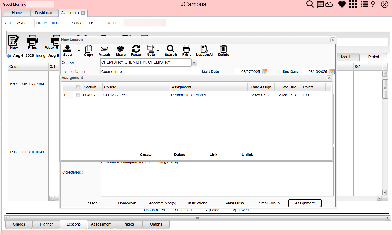Viewport: 392px width, 235px height.
Task: Launch LessonAI tool
Action: point(204,51)
